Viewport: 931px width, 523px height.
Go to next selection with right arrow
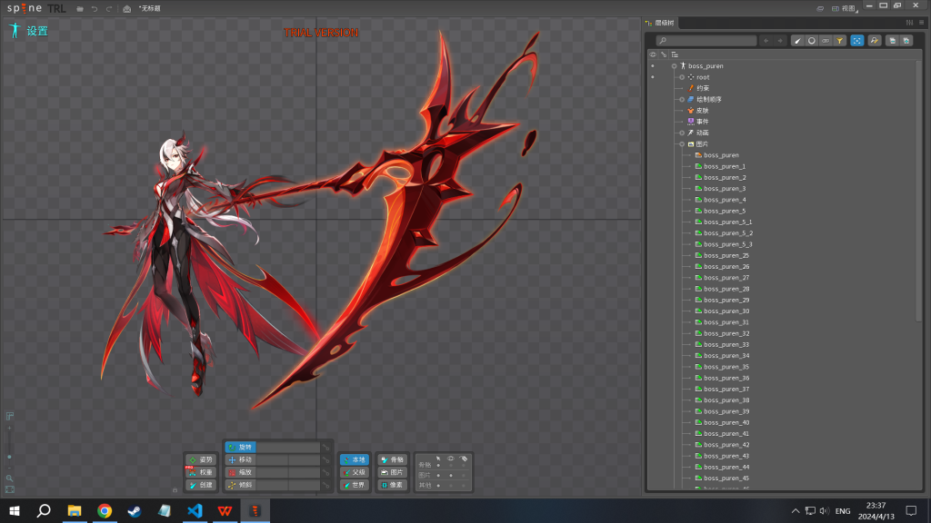780,41
